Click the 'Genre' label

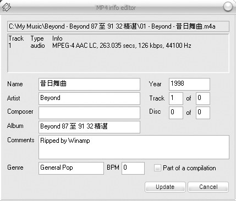pos(15,168)
